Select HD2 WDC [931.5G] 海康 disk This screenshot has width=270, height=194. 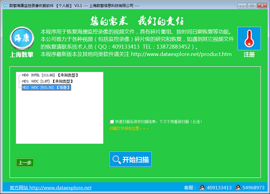coord(46,88)
